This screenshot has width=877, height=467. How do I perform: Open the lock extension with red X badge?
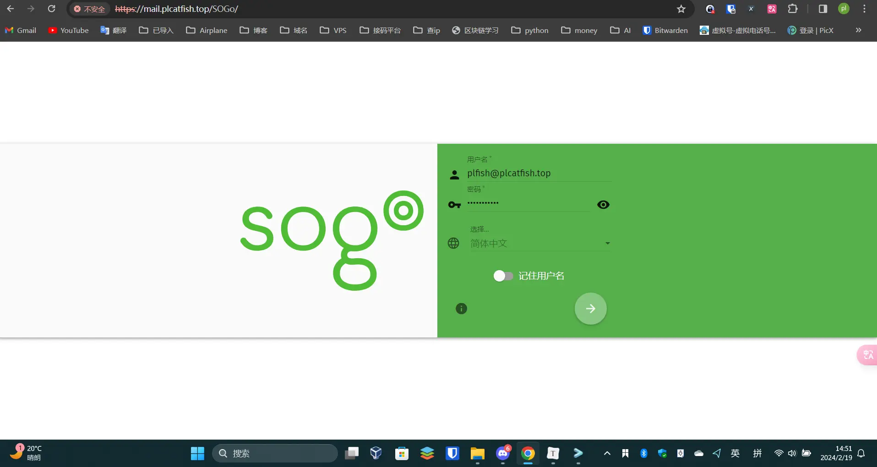pos(710,9)
